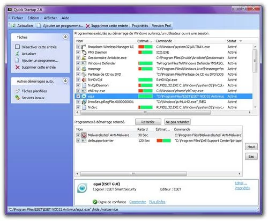
Task: Toggle the Malwarebytes' Anti-Malware checkbox
Action: (78, 135)
